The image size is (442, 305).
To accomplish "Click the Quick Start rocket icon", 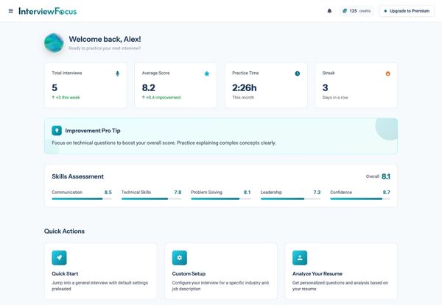I will pos(59,257).
